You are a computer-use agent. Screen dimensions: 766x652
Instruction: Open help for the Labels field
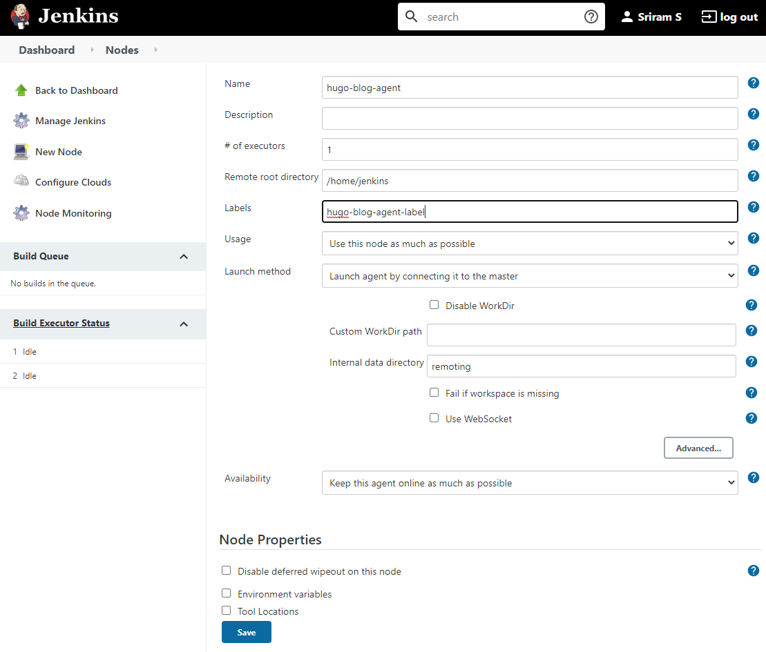[x=754, y=207]
